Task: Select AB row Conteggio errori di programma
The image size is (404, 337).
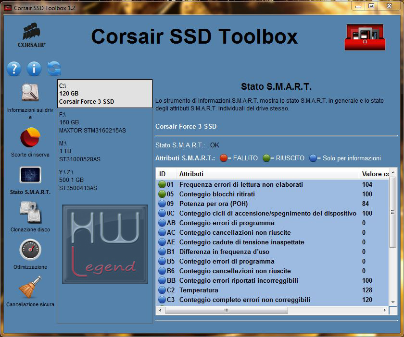Action: (x=272, y=223)
